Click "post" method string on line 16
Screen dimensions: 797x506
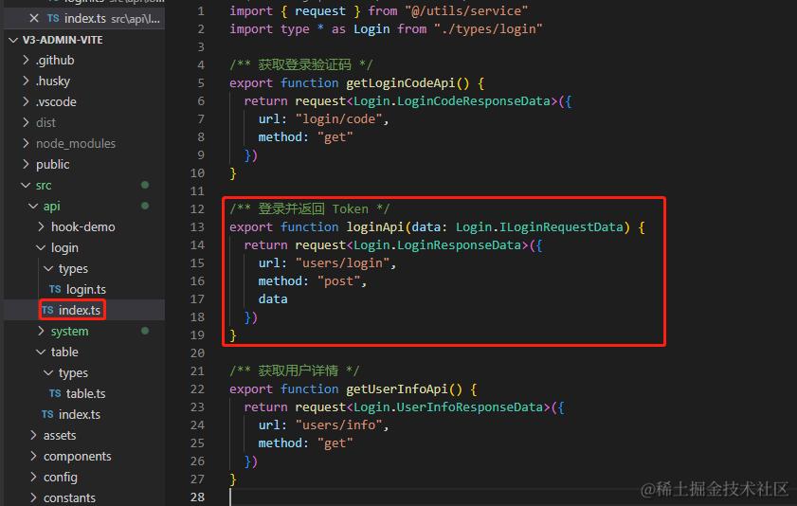click(338, 280)
